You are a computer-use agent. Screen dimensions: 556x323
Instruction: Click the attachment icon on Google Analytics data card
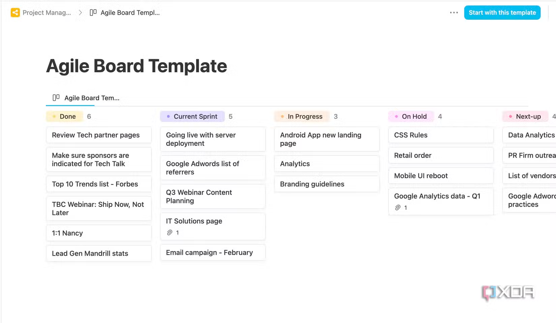398,208
